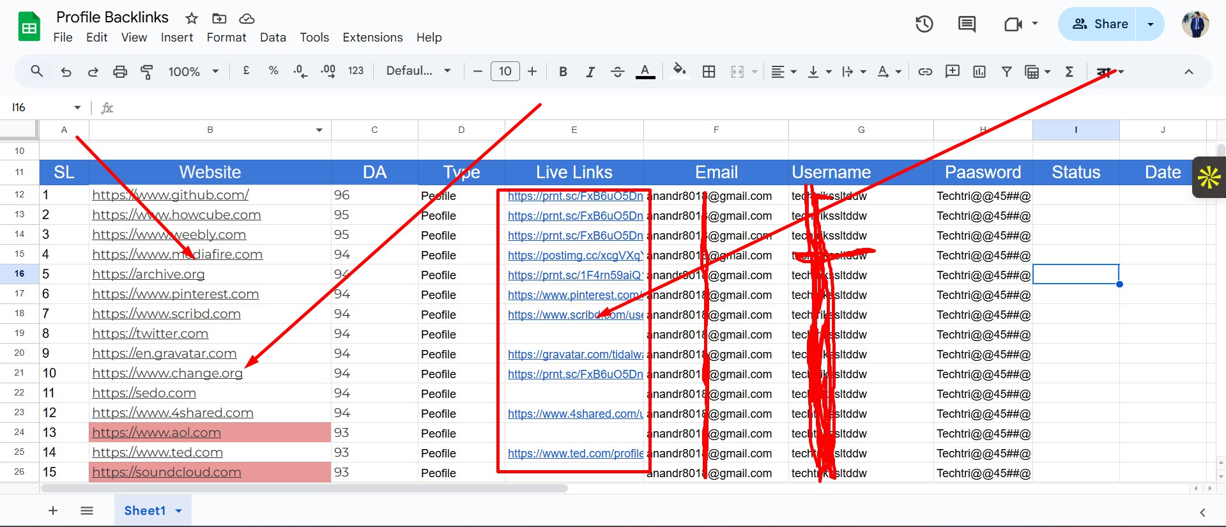Open the comments panel icon
This screenshot has width=1226, height=527.
tap(967, 24)
